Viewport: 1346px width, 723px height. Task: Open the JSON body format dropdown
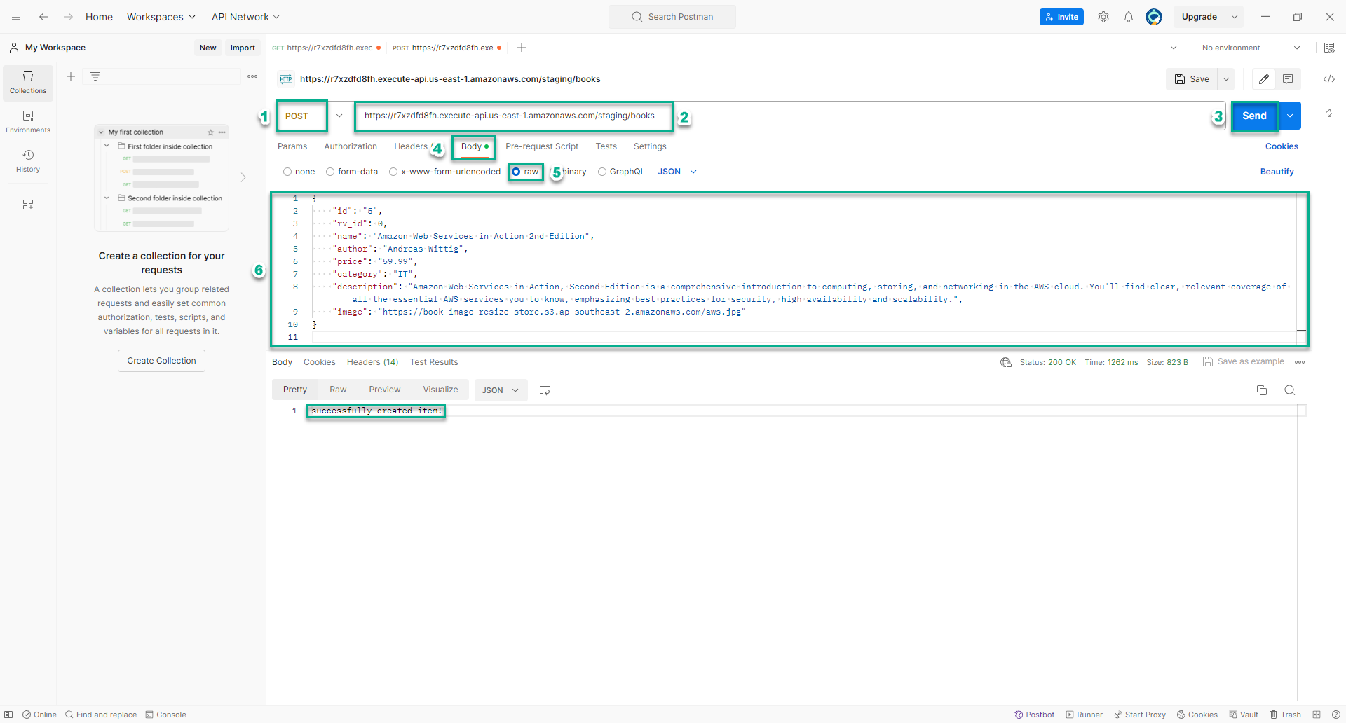click(677, 172)
